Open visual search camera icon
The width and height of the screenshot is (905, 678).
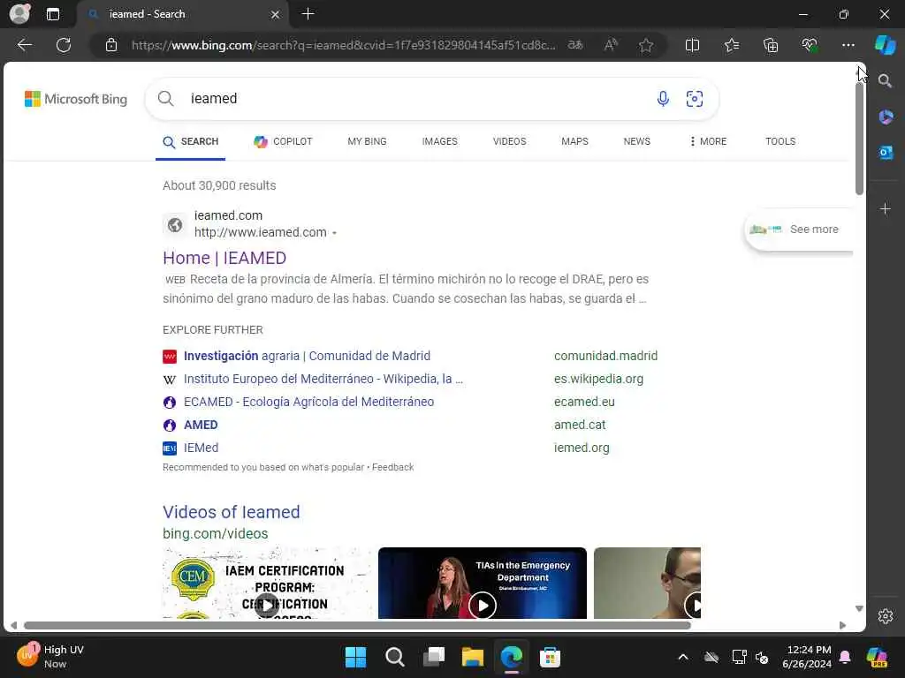click(695, 99)
